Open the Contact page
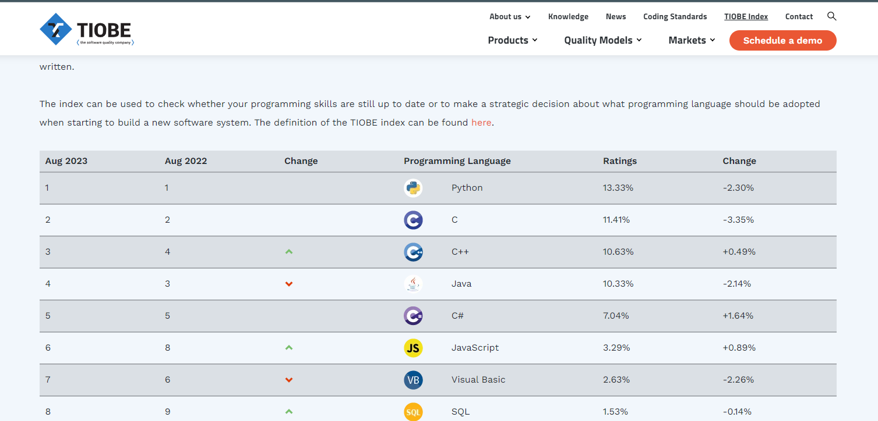The height and width of the screenshot is (421, 878). click(799, 17)
